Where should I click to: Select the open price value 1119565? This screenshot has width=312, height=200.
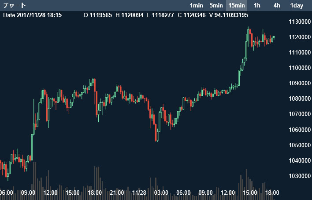coord(100,15)
